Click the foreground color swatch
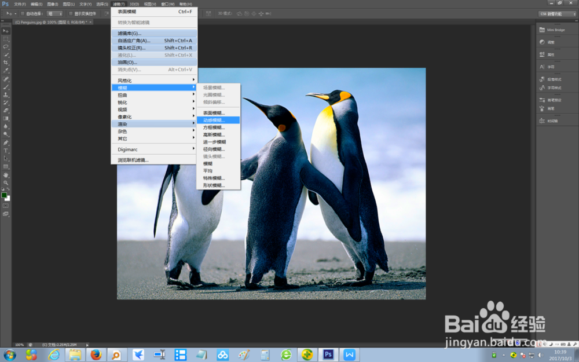The height and width of the screenshot is (362, 579). (x=4, y=195)
